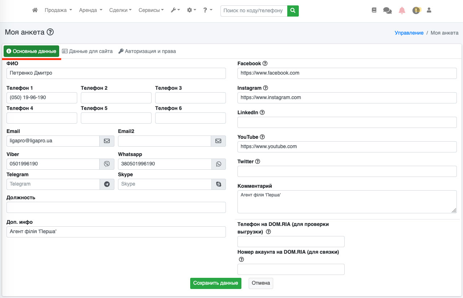Image resolution: width=463 pixels, height=298 pixels.
Task: Open the book icon in top bar
Action: click(374, 10)
